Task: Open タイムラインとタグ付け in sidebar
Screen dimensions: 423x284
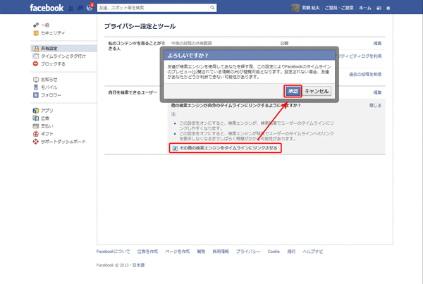Action: [x=59, y=56]
